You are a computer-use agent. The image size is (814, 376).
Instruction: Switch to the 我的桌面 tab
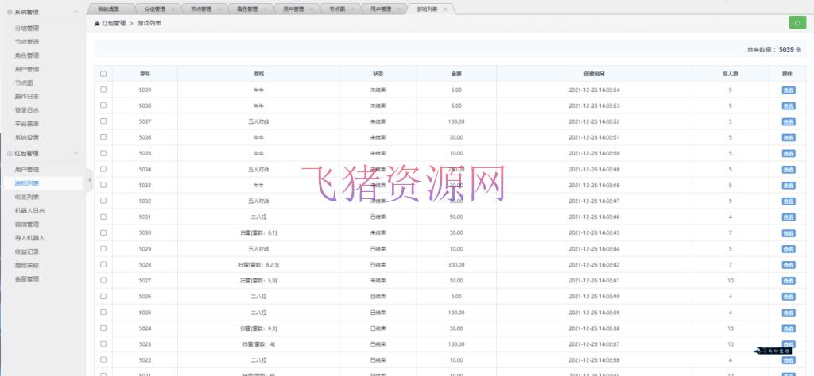[x=109, y=10]
